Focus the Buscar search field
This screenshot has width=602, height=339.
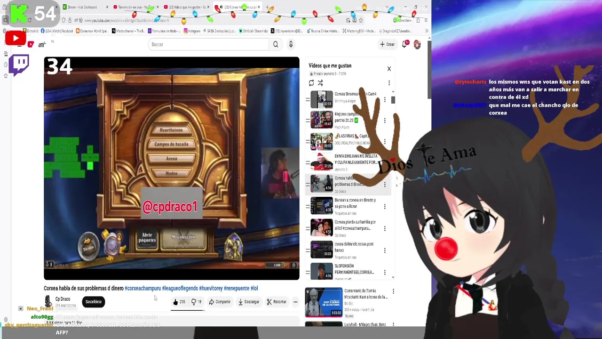click(209, 44)
